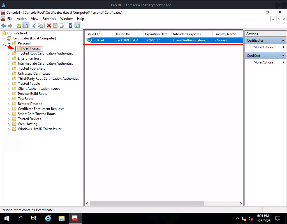The height and width of the screenshot is (224, 287).
Task: Select the Remote Desktop folder
Action: tap(30, 104)
